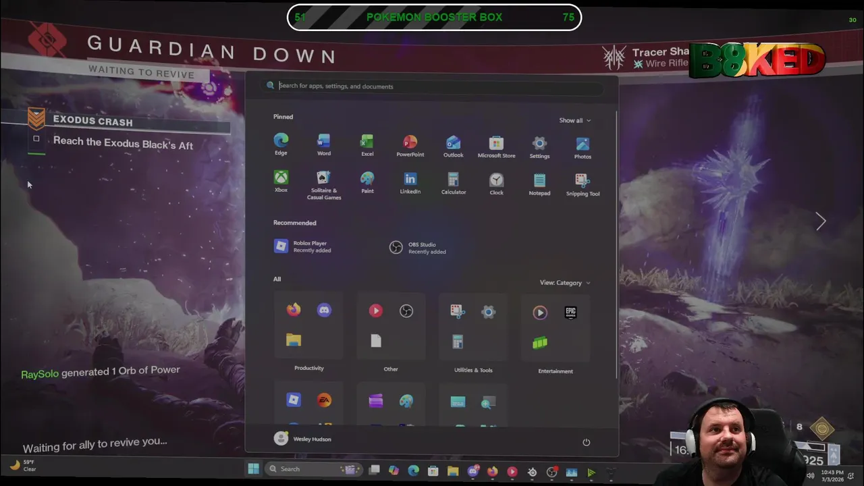The height and width of the screenshot is (486, 864).
Task: Launch Snipping Tool pinned app
Action: (x=583, y=184)
